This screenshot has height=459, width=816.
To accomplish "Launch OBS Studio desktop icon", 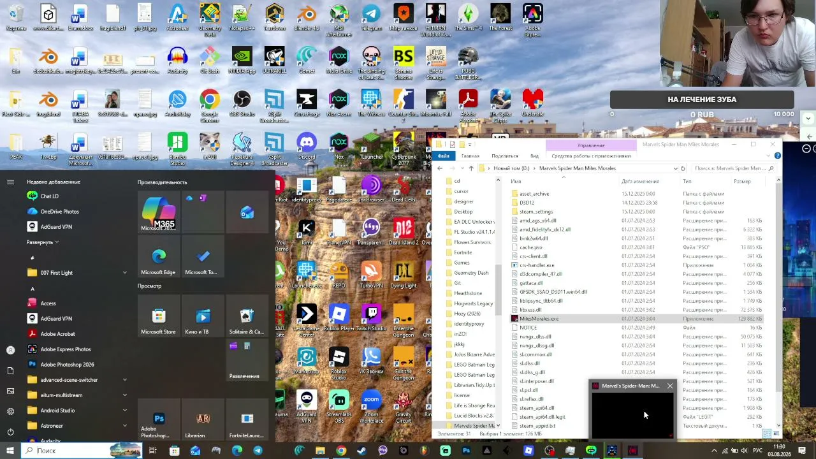I will point(242,103).
